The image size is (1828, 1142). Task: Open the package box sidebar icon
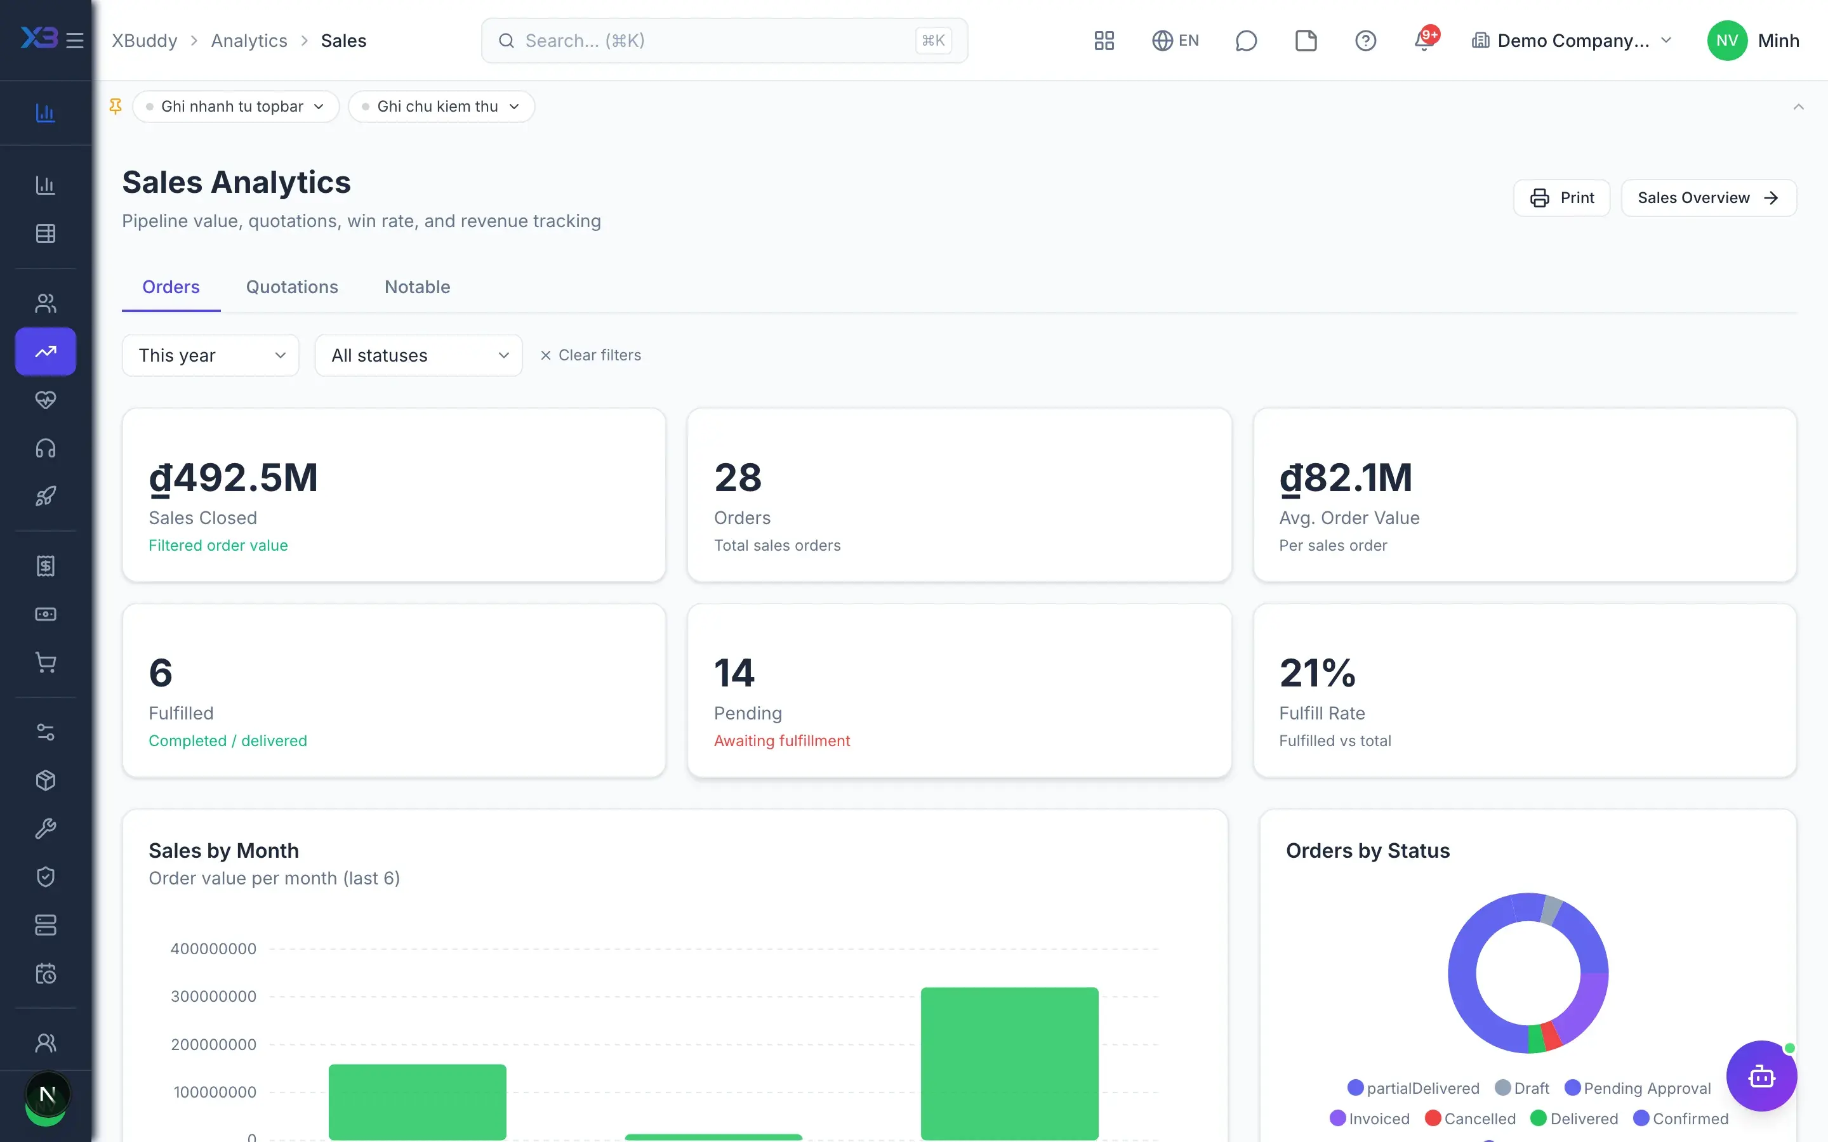[x=45, y=780]
